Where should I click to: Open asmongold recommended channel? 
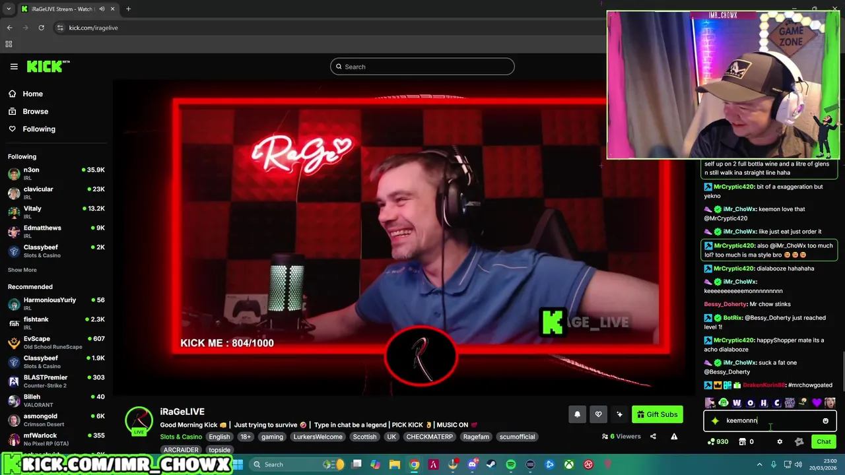click(56, 420)
